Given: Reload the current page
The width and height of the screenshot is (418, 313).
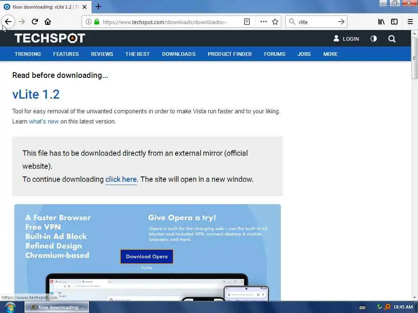Looking at the screenshot, I should (35, 22).
